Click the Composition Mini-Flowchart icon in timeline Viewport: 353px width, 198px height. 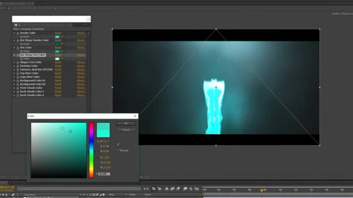pos(146,189)
